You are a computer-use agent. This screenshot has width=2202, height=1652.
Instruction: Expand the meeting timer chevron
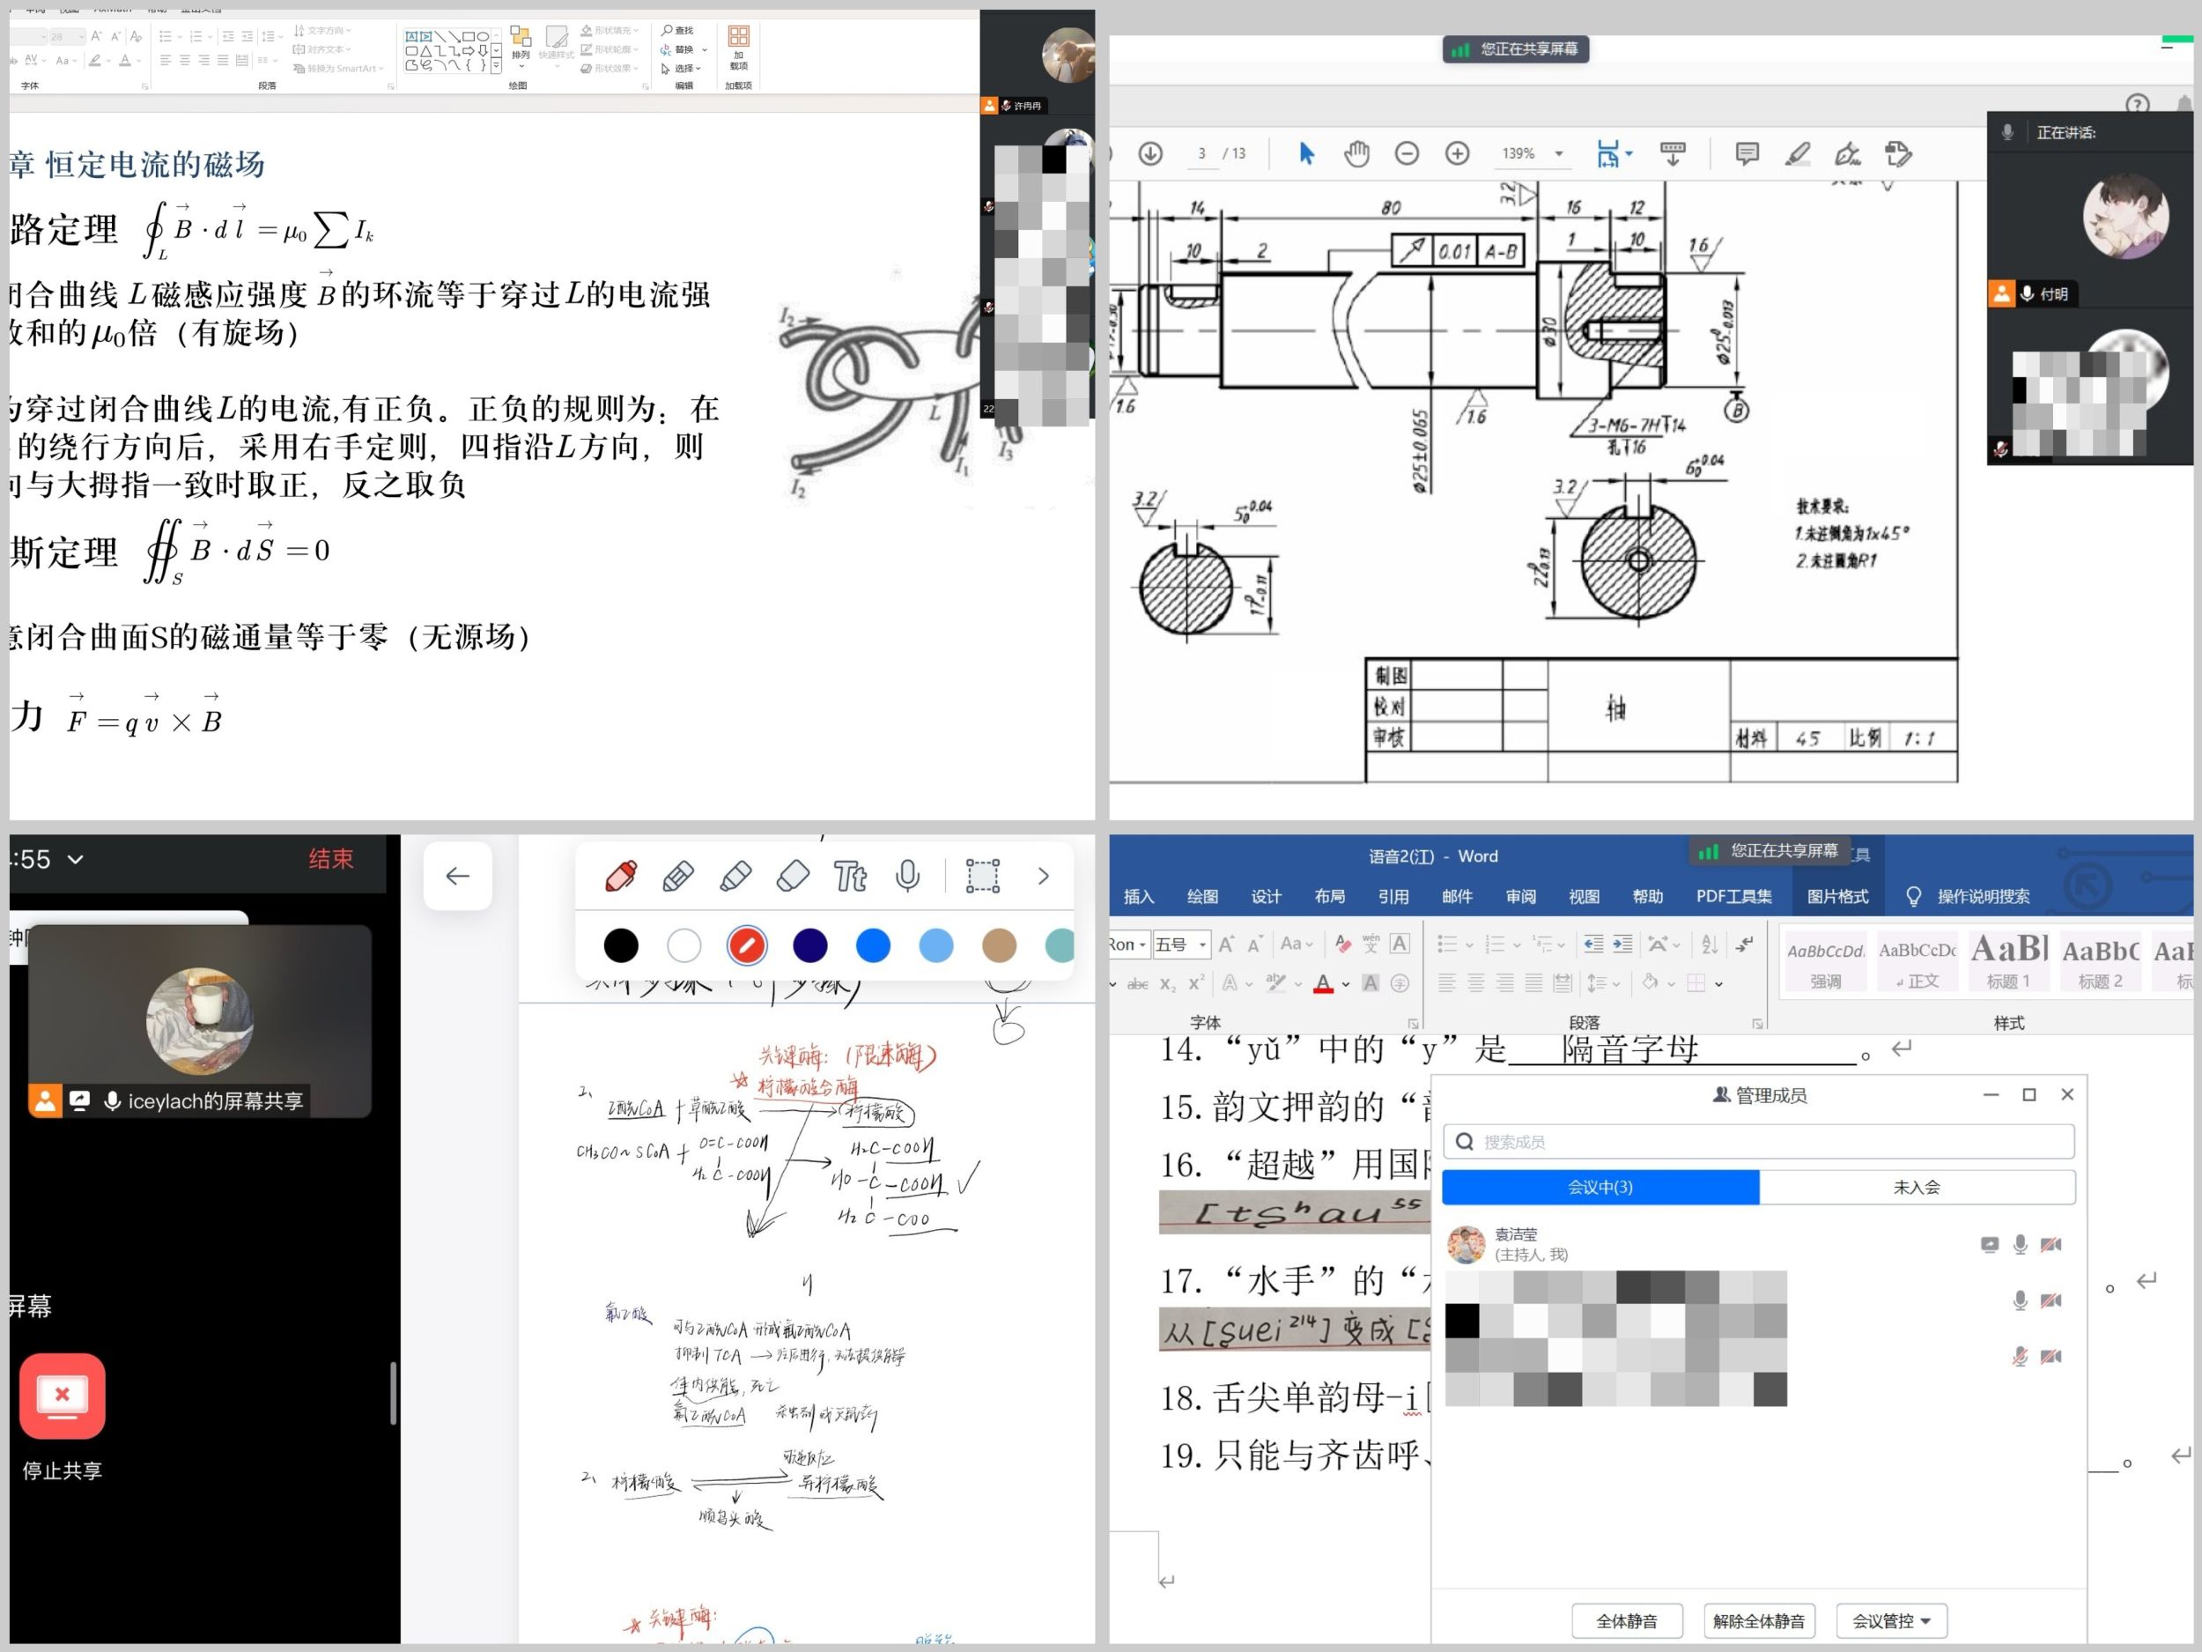76,859
